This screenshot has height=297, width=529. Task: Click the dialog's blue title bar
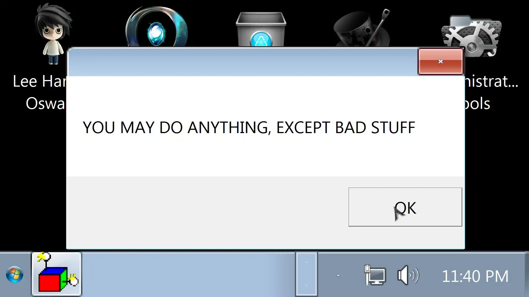coord(242,62)
